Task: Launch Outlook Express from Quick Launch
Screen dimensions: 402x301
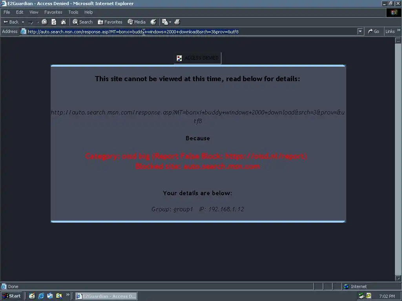Action: 50,296
